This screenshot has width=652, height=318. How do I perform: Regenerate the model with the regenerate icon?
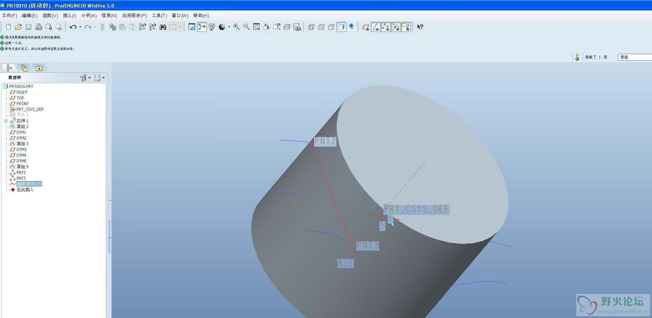pos(143,27)
